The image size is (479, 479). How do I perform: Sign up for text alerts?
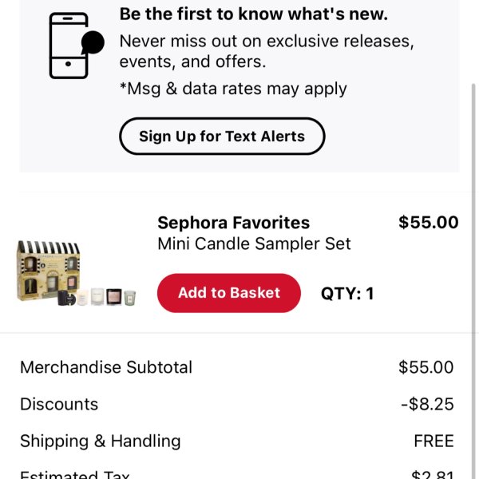[x=222, y=137]
